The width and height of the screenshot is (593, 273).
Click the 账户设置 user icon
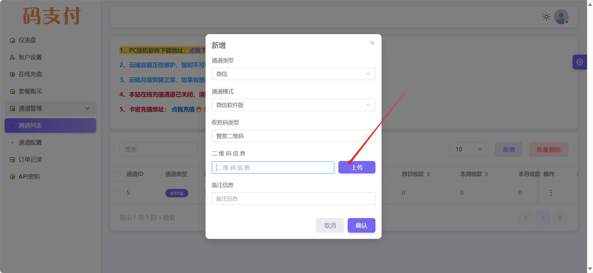[x=12, y=57]
